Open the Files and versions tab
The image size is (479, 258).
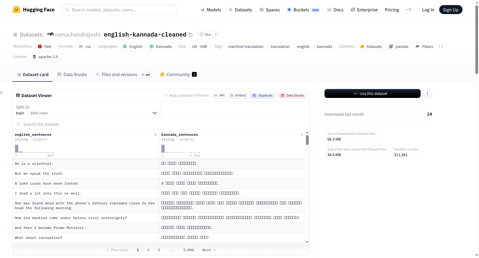click(123, 75)
